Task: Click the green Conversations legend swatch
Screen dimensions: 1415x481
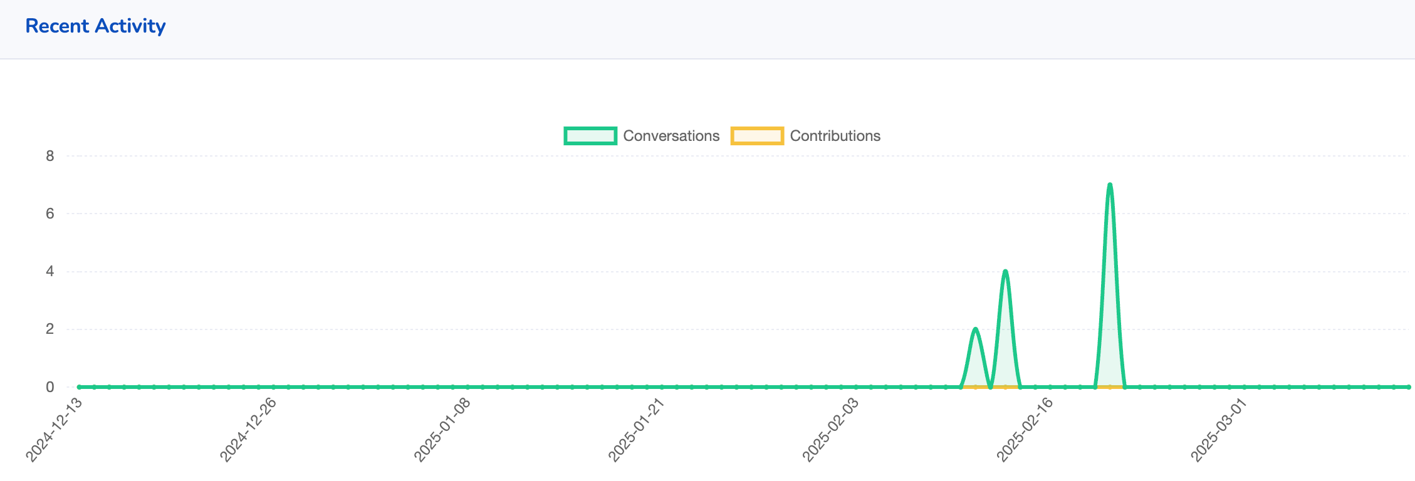Action: pyautogui.click(x=590, y=136)
